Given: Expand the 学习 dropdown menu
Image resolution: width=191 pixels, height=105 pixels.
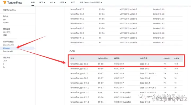Looking at the screenshot, I should (42, 2).
